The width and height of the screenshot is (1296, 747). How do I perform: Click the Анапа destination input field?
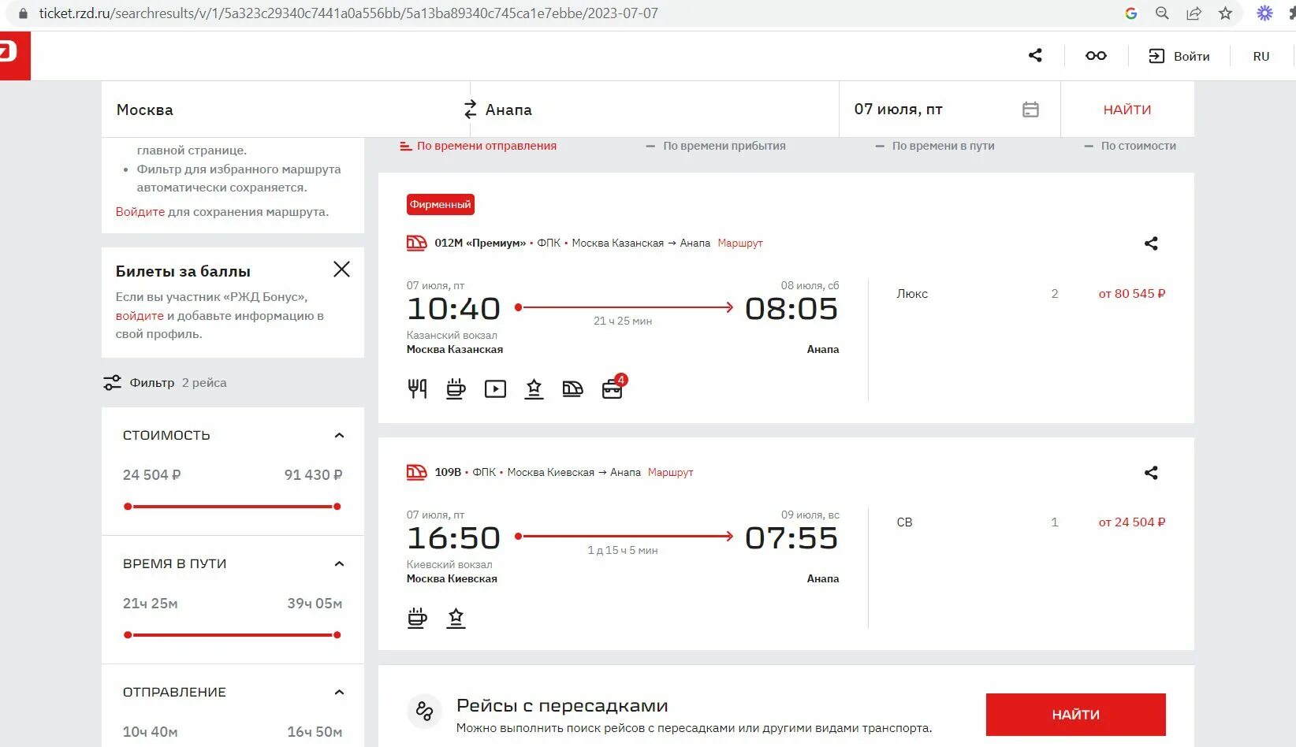point(654,110)
